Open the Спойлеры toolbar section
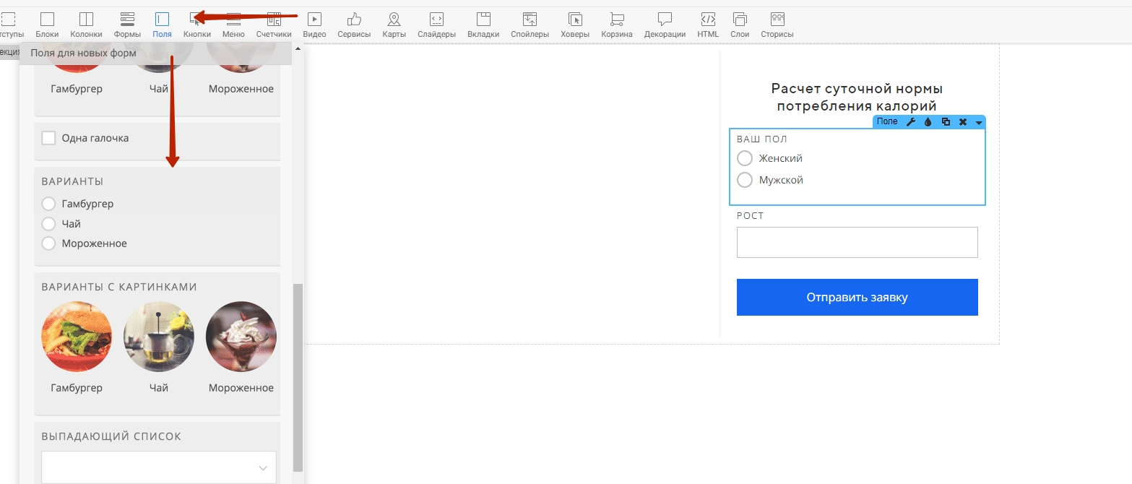This screenshot has width=1132, height=484. [x=530, y=25]
